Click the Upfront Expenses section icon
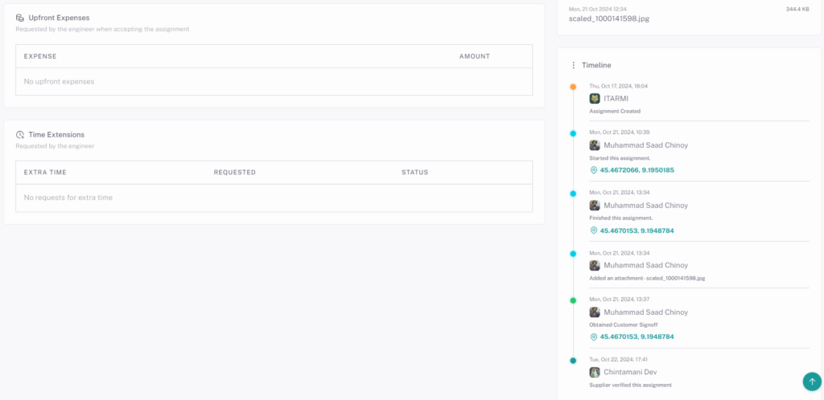This screenshot has width=824, height=400. 20,18
